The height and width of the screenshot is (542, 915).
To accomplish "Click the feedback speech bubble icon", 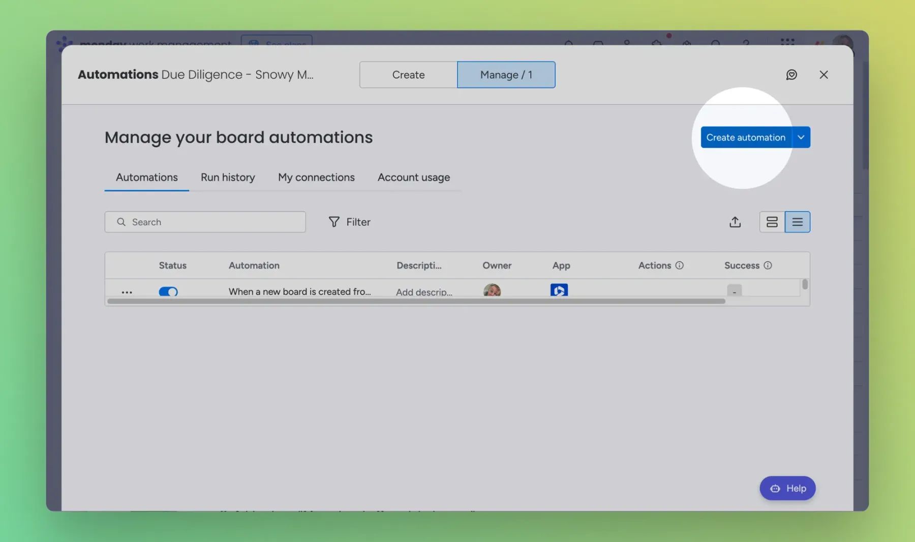I will click(x=792, y=74).
